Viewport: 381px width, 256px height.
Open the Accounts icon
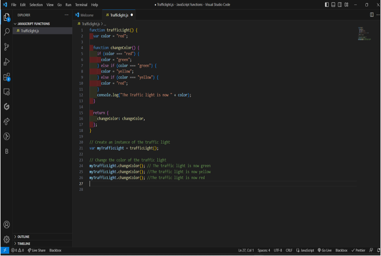click(7, 225)
